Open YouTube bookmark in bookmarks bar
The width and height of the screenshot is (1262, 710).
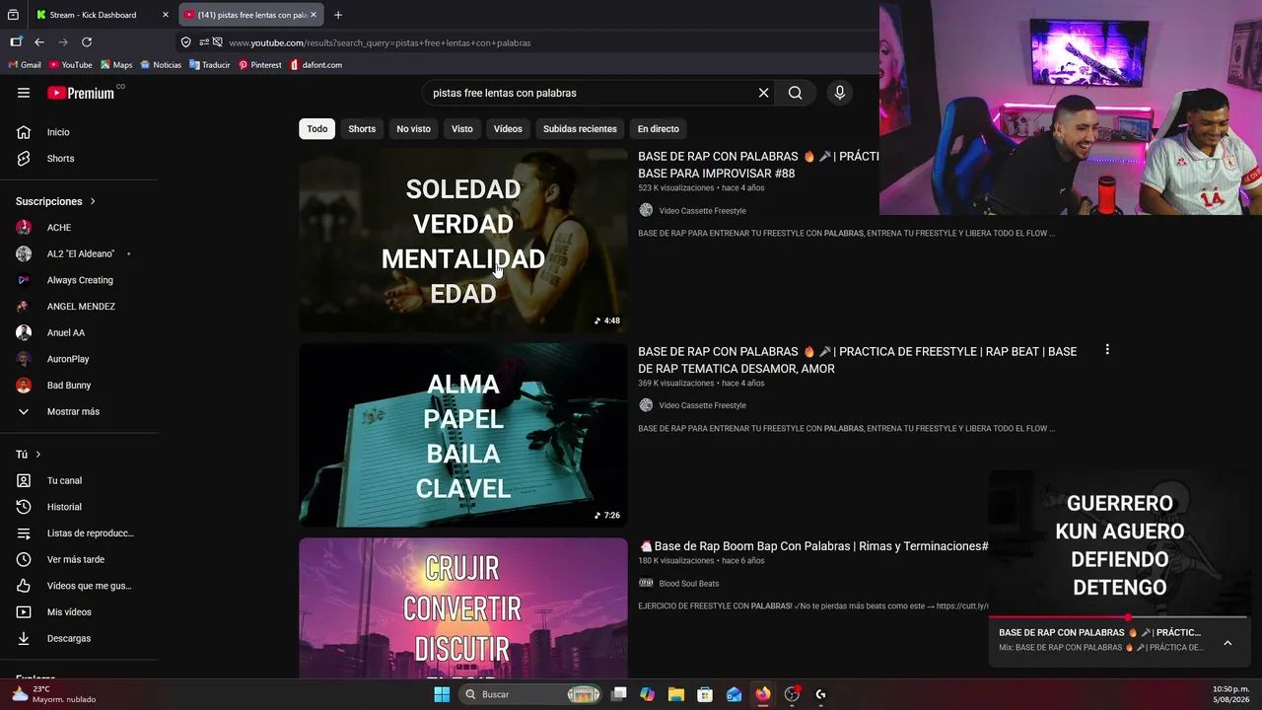71,65
